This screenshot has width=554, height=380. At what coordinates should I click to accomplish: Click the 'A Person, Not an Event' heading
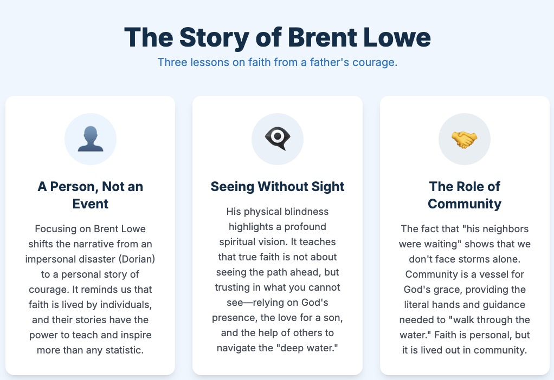tap(90, 195)
